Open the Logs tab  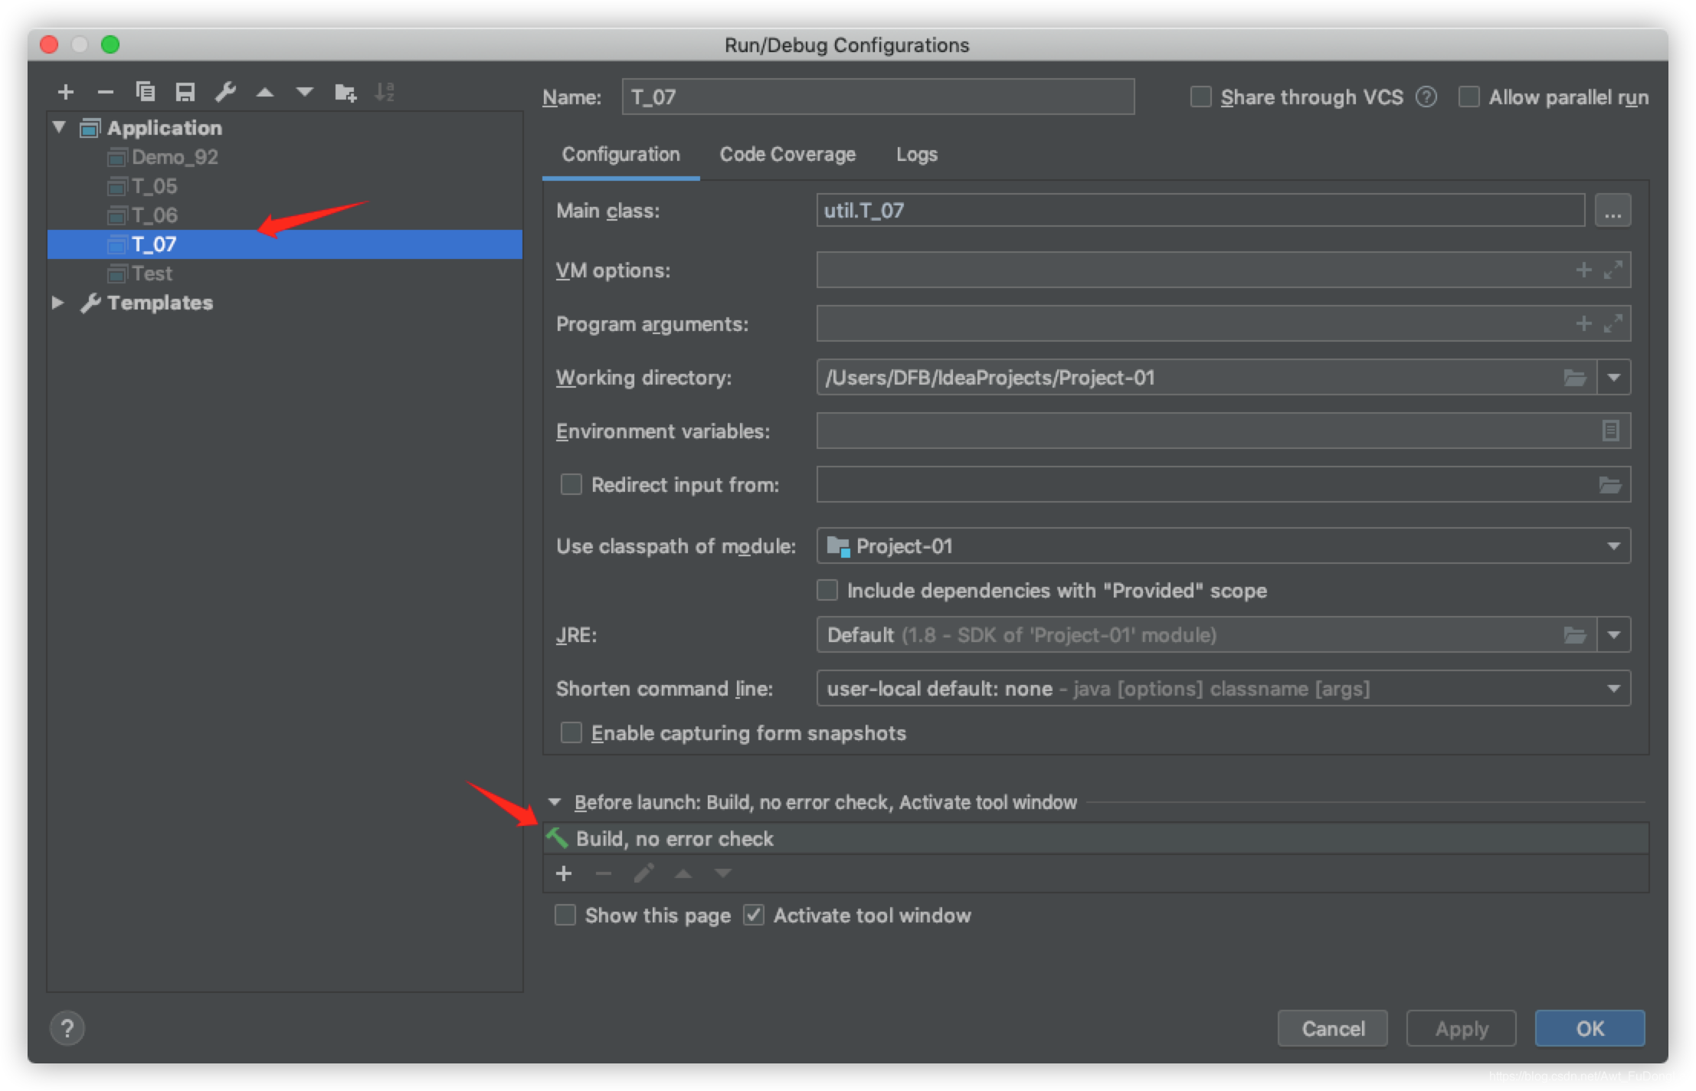[916, 155]
